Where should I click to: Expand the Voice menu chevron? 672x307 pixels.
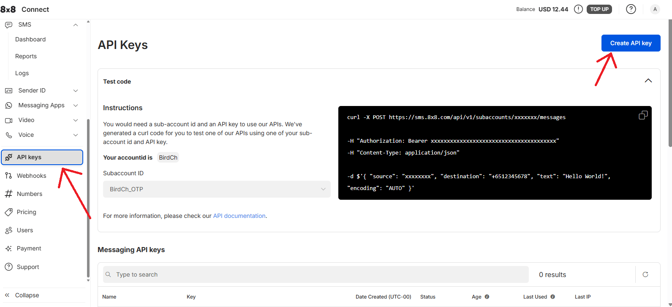tap(76, 135)
